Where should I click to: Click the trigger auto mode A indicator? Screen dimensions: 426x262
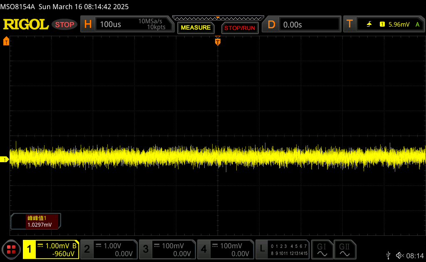[x=417, y=25]
